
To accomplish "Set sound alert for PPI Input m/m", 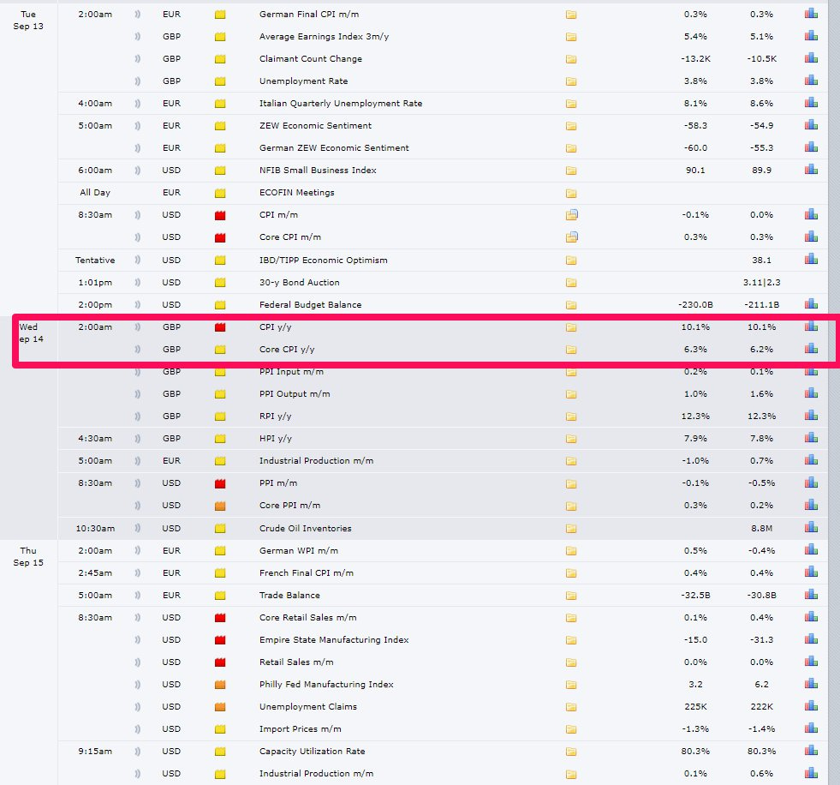I will coord(138,372).
